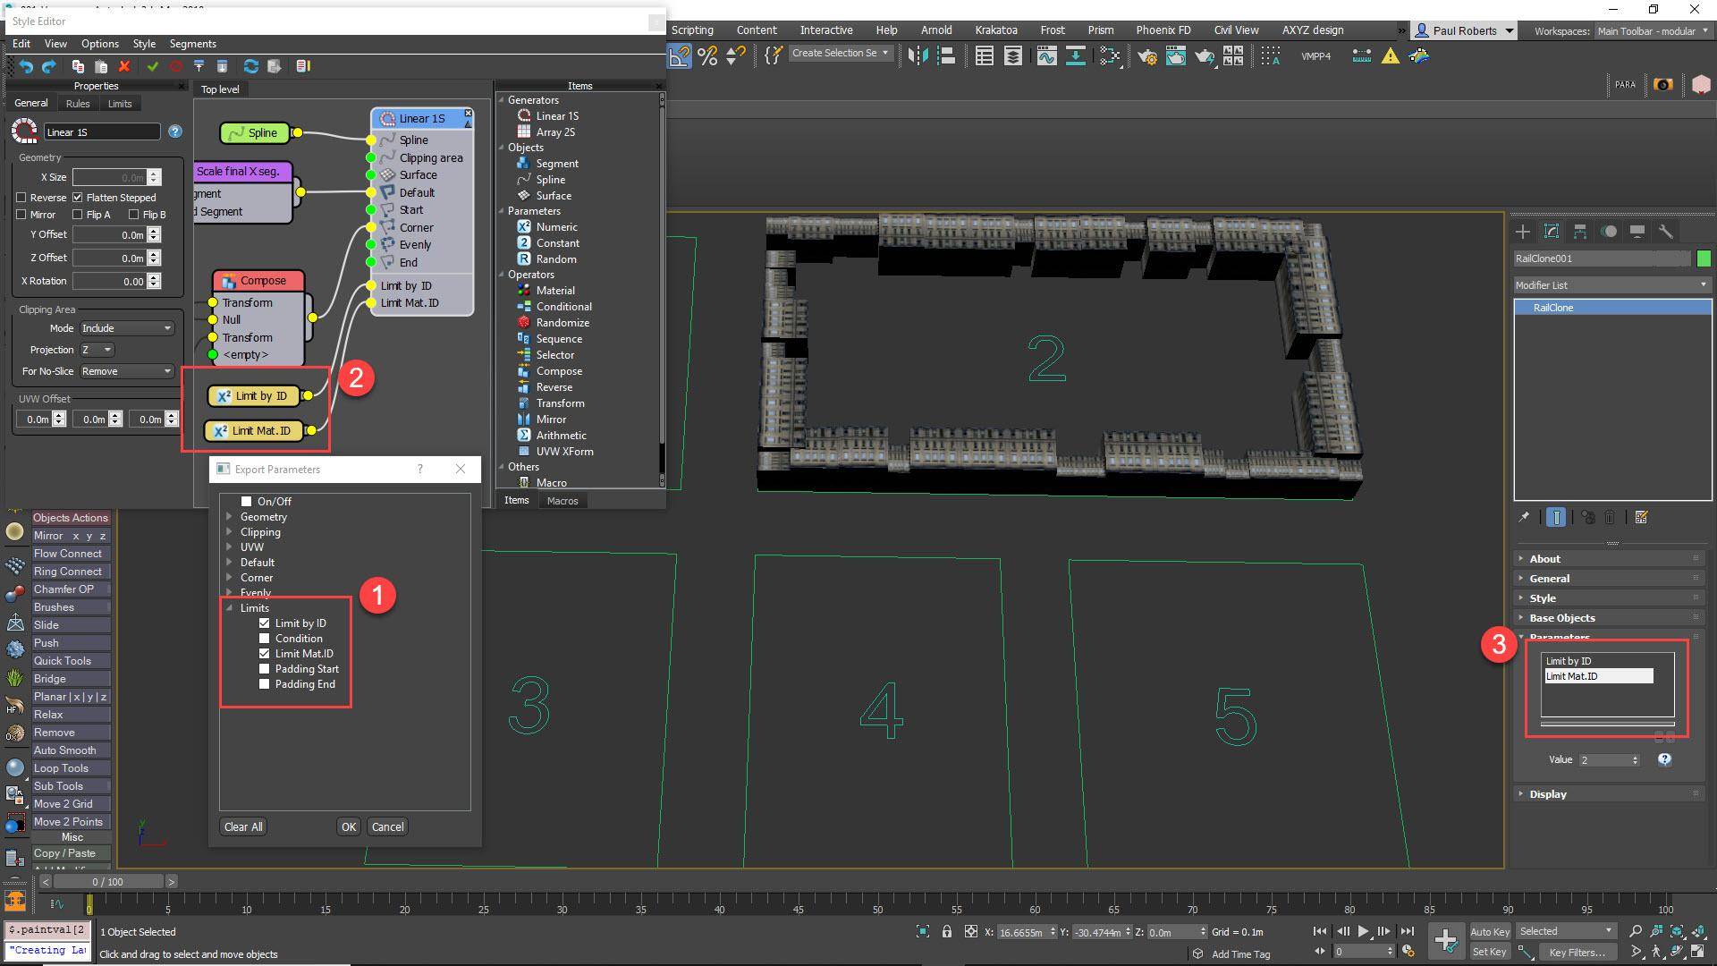
Task: Uncheck Limit by ID in Export Parameters
Action: 264,623
